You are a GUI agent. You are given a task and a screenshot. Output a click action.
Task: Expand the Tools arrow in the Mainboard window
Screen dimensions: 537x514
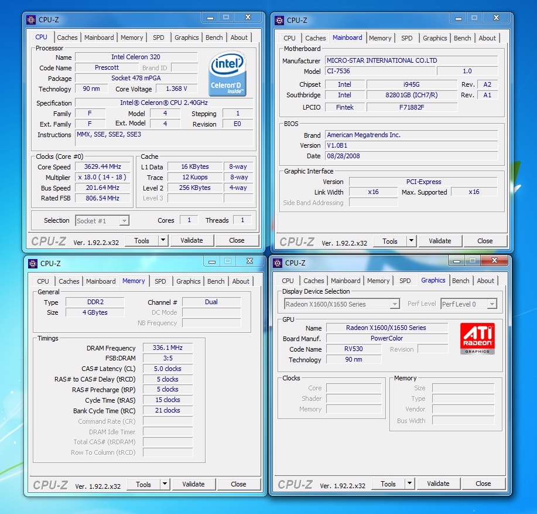click(x=411, y=241)
